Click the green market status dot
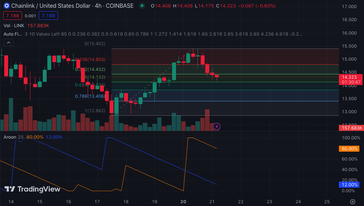Screen dimensions: 364x206 (x=142, y=6)
